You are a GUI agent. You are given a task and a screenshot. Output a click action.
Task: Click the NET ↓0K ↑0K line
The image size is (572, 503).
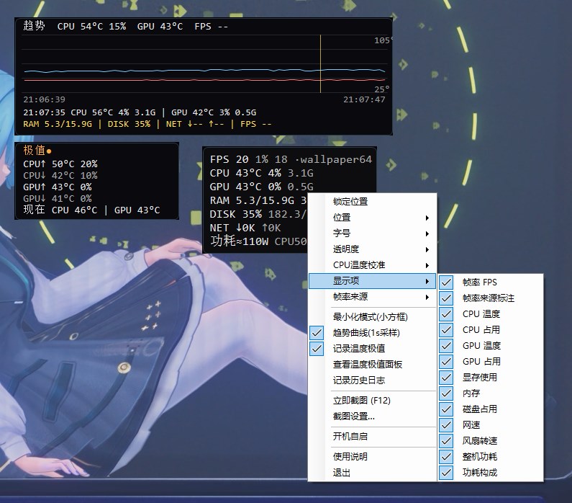pos(245,228)
